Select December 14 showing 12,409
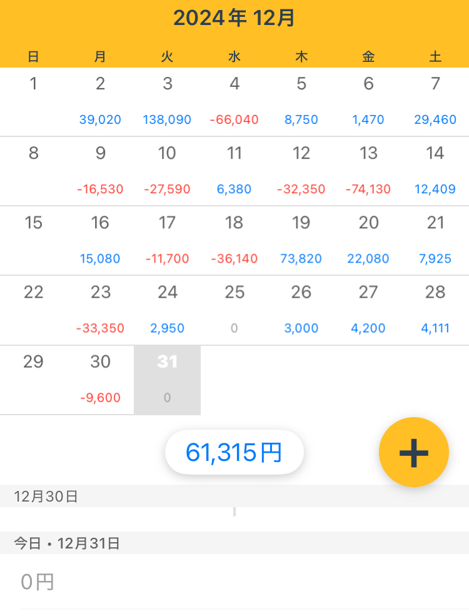Image resolution: width=469 pixels, height=616 pixels. (435, 171)
